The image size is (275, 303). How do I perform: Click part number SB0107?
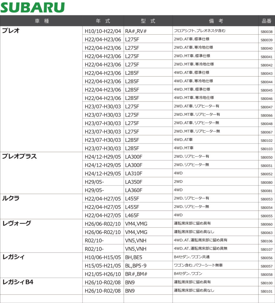pos(266,249)
